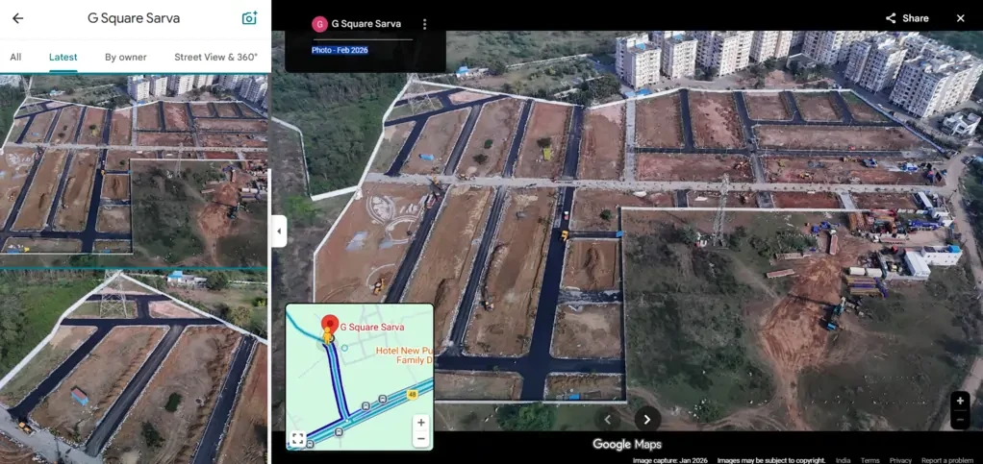Expand the minimap to full screen
Screen dimensions: 983x464
coord(298,439)
